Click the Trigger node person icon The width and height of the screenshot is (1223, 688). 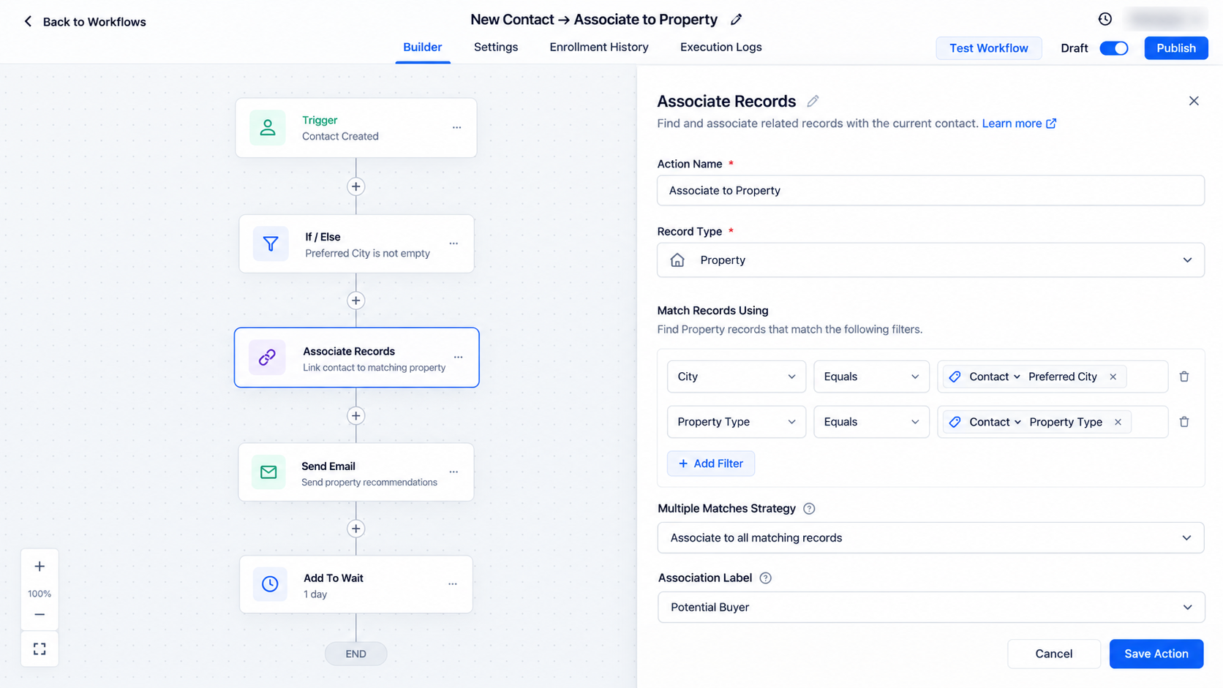click(268, 127)
